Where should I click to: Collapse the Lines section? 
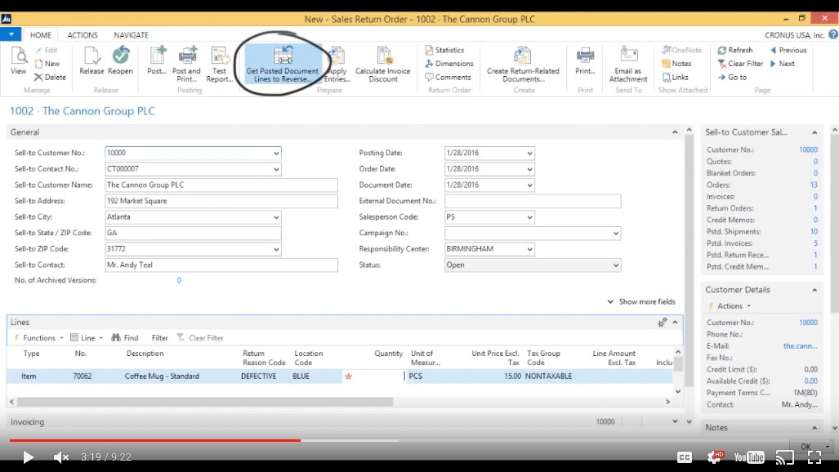coord(676,323)
